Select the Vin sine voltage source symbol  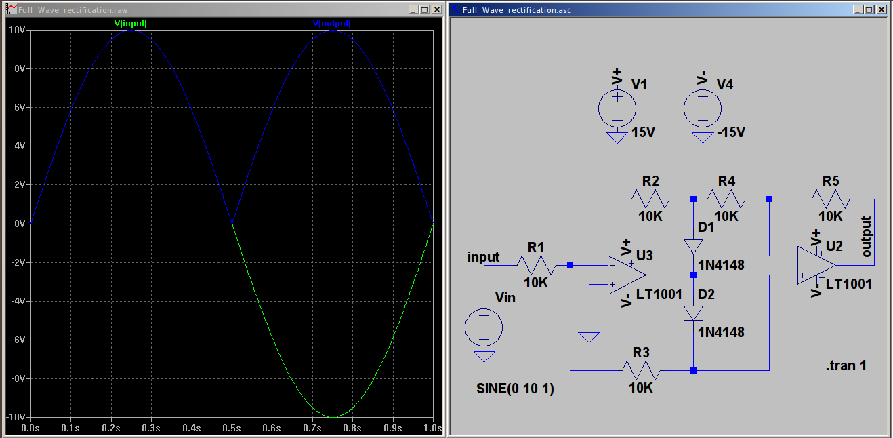[483, 327]
